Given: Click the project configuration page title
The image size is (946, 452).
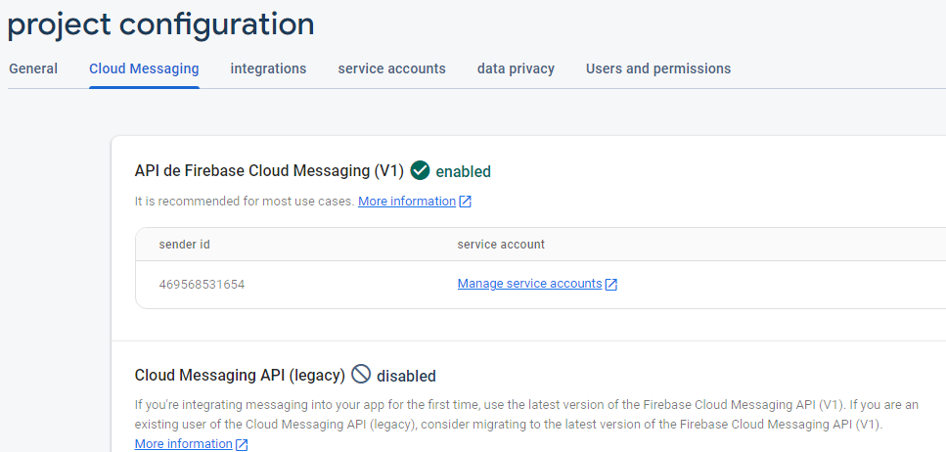Looking at the screenshot, I should point(161,24).
